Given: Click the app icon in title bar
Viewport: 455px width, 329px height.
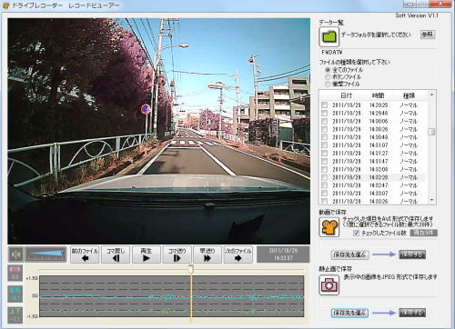Looking at the screenshot, I should (5, 5).
